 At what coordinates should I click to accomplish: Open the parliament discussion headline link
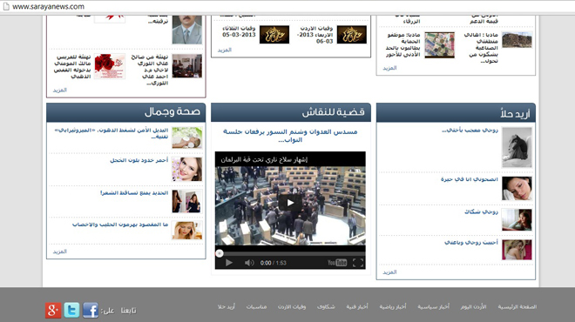290,136
